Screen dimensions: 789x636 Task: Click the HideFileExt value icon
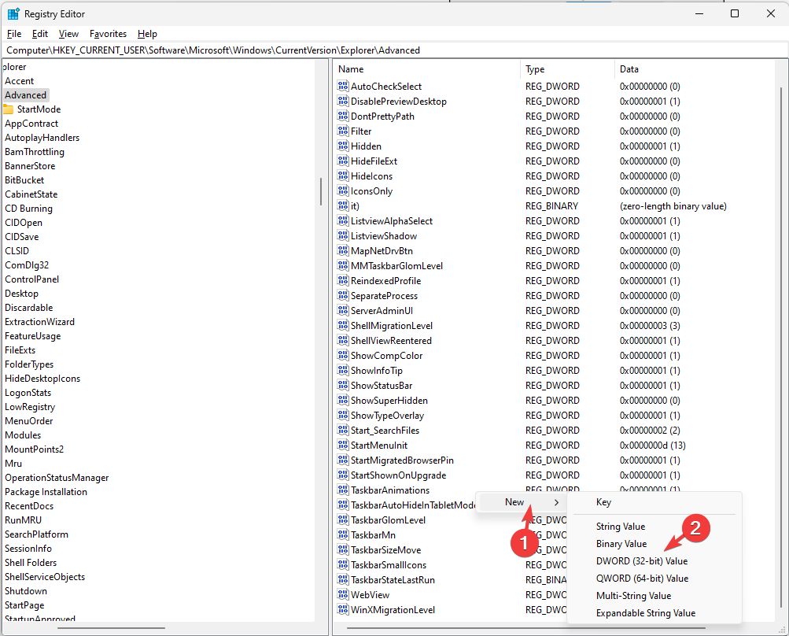(x=342, y=161)
